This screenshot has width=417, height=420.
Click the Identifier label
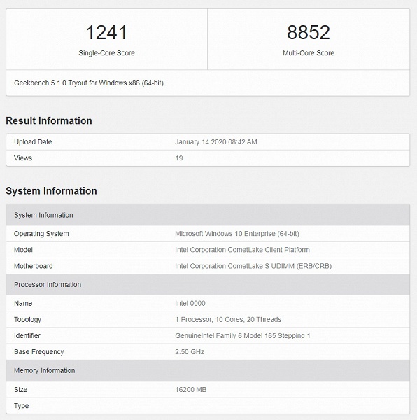tap(27, 335)
